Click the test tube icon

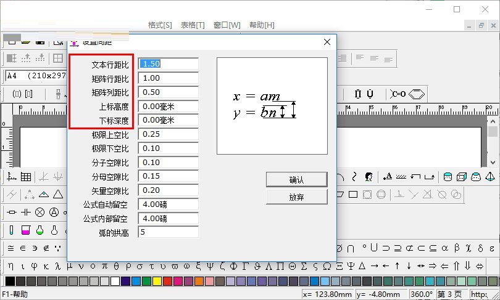[12, 230]
